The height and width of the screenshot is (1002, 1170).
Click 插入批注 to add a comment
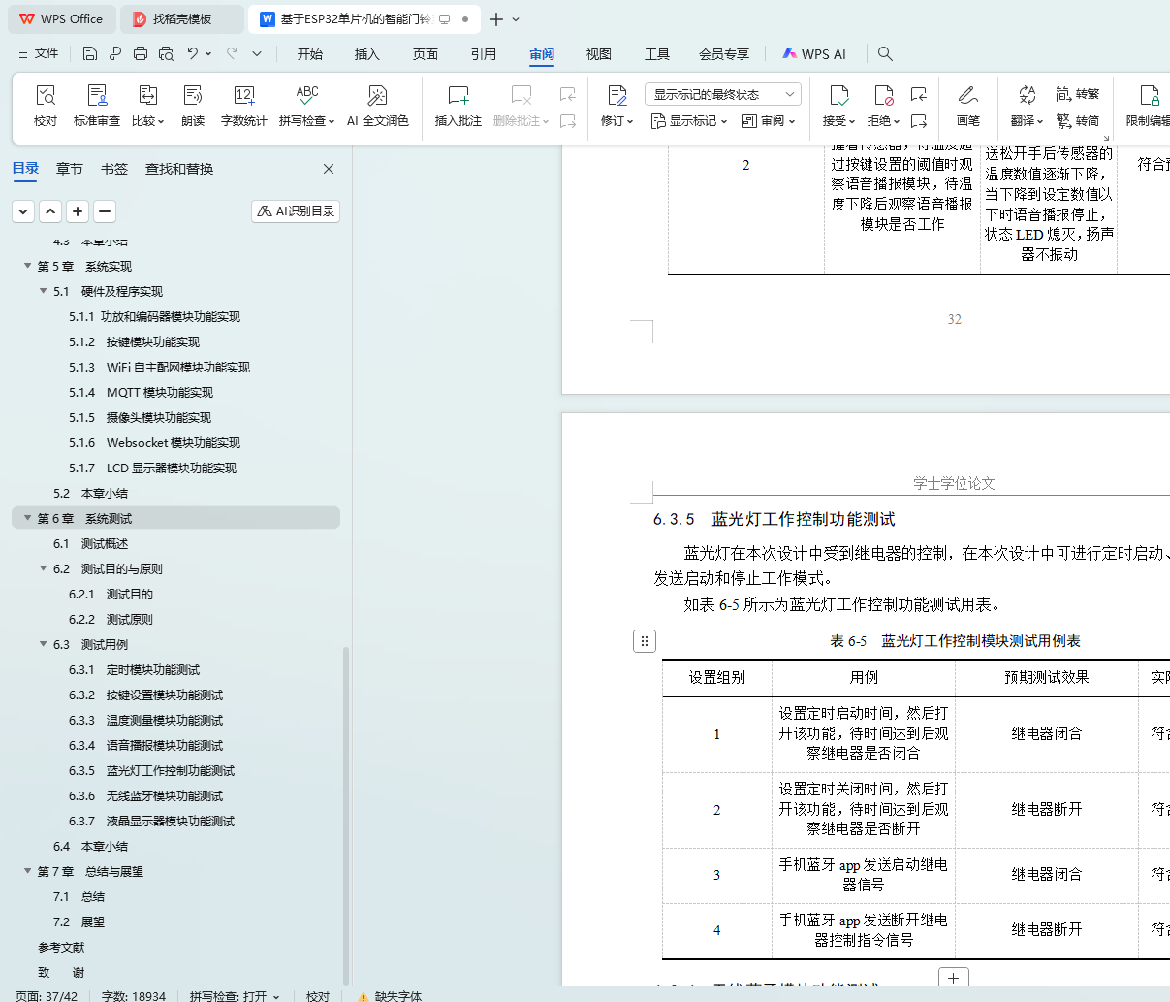(459, 106)
